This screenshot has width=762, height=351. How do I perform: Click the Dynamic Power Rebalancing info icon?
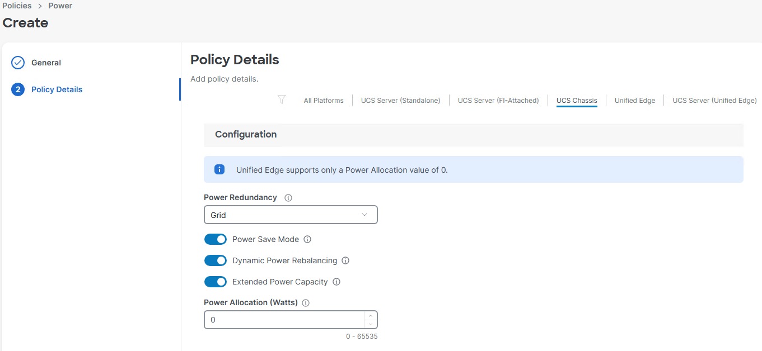click(345, 260)
